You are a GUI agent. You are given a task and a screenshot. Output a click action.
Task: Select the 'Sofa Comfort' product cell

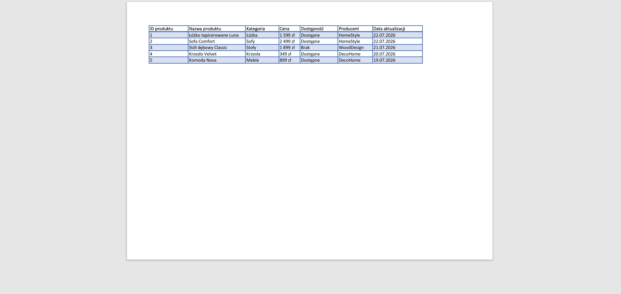[x=217, y=41]
